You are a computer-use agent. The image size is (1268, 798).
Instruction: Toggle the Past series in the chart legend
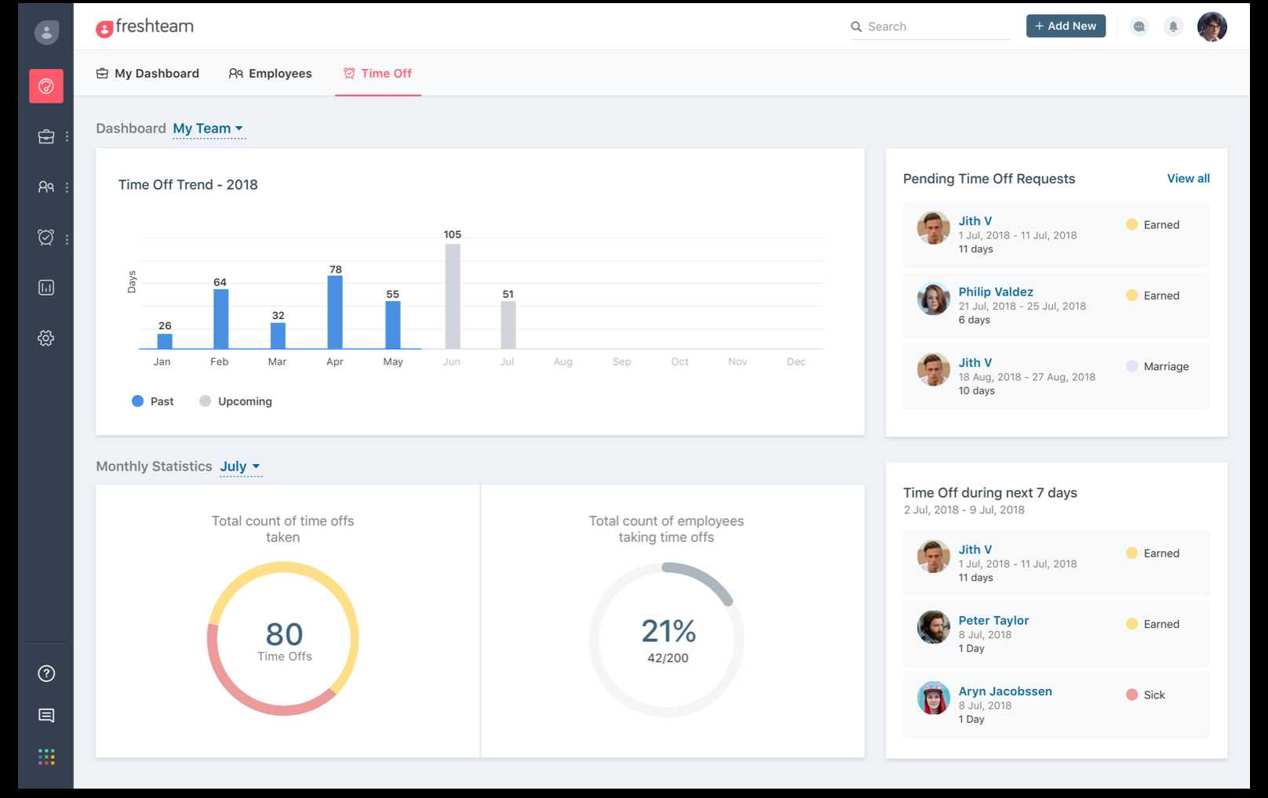pos(152,401)
